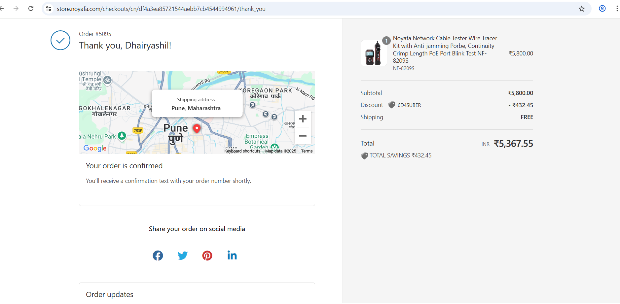620x304 pixels.
Task: Click TOTAL SAVINGS ₹432.45 text
Action: pyautogui.click(x=400, y=155)
